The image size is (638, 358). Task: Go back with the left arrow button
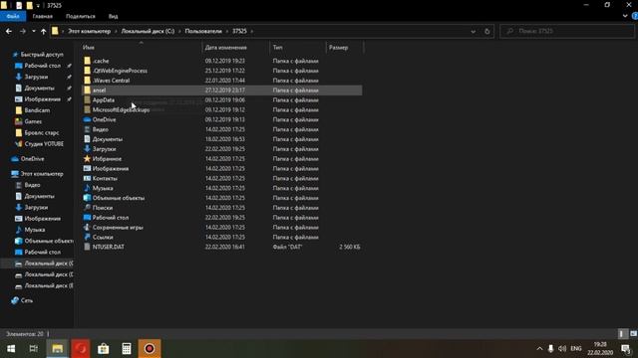9,31
